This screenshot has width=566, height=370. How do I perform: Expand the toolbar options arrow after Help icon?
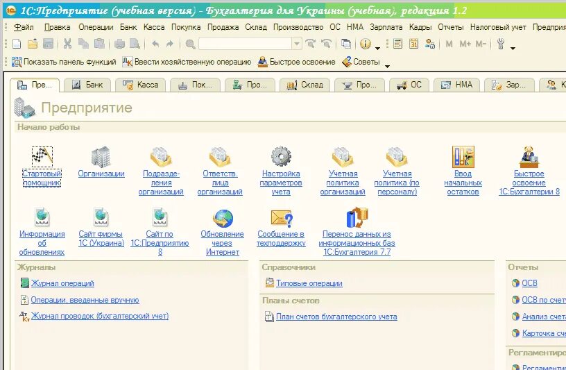pyautogui.click(x=377, y=48)
